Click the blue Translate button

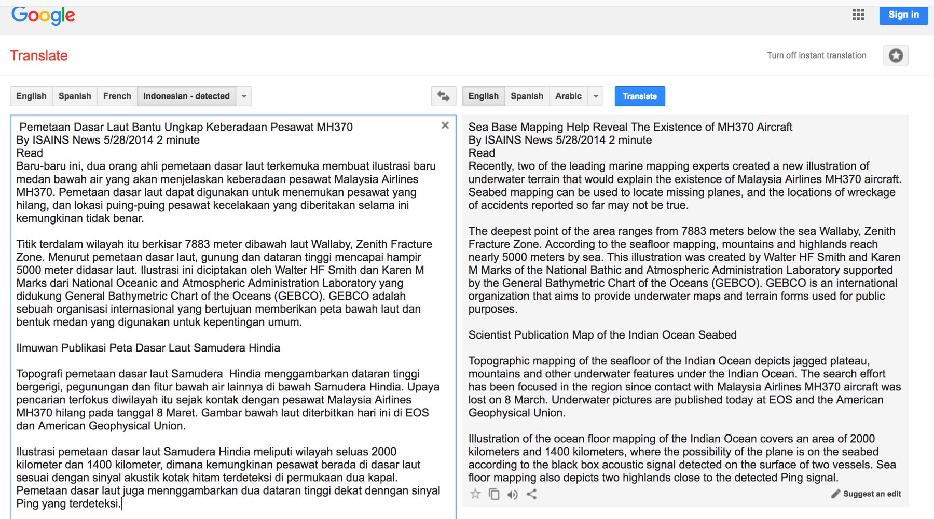tap(640, 96)
